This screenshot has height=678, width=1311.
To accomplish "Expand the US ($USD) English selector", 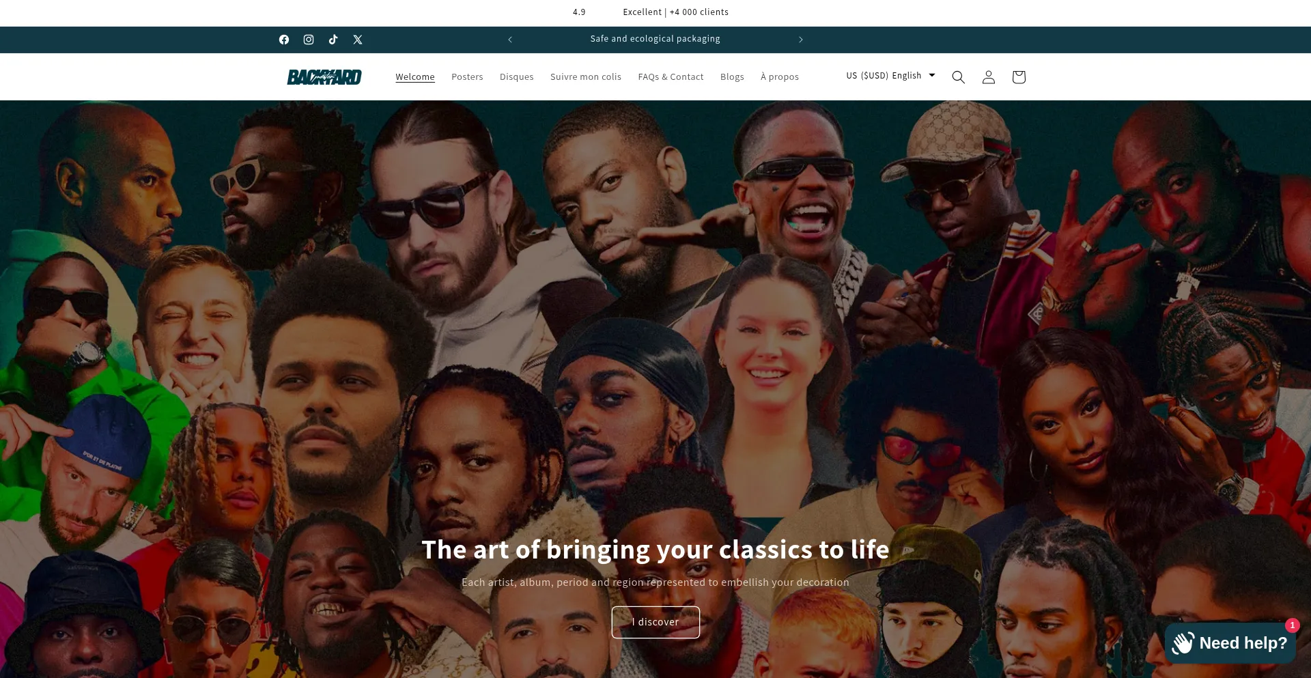I will point(890,76).
